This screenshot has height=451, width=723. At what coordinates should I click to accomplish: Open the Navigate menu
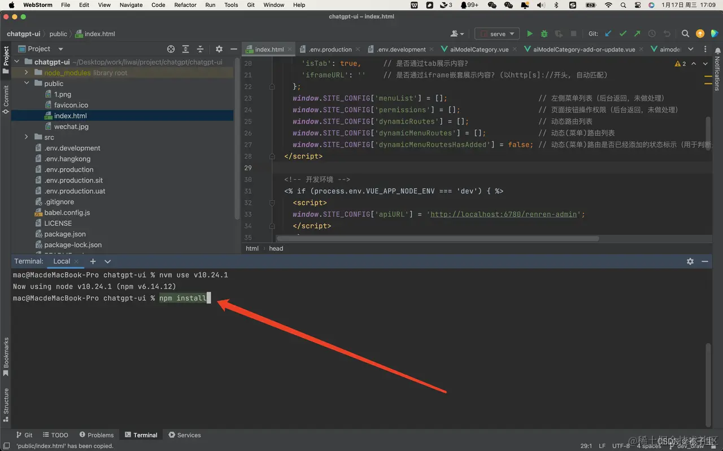tap(131, 5)
